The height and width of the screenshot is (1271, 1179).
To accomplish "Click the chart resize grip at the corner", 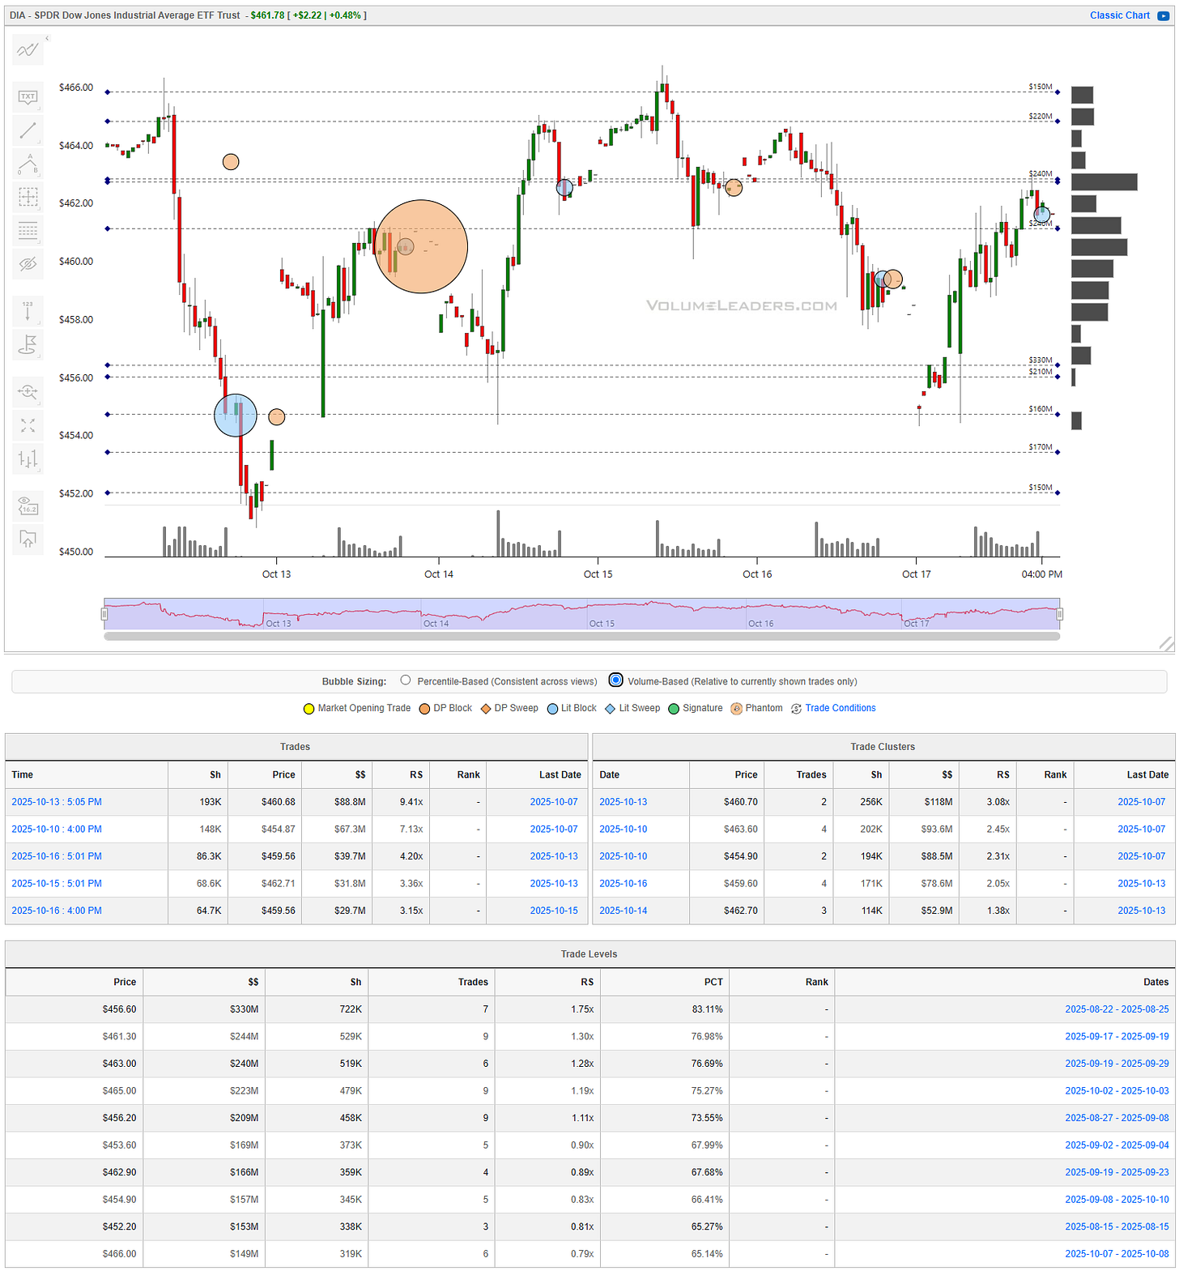I will click(1166, 644).
